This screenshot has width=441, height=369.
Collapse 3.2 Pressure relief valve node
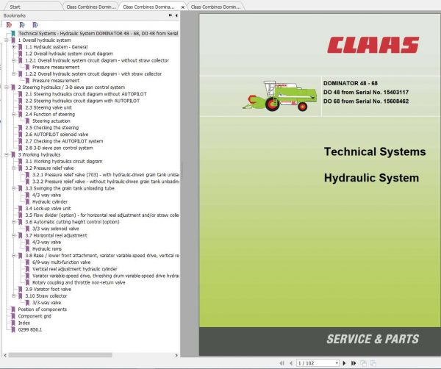point(13,168)
